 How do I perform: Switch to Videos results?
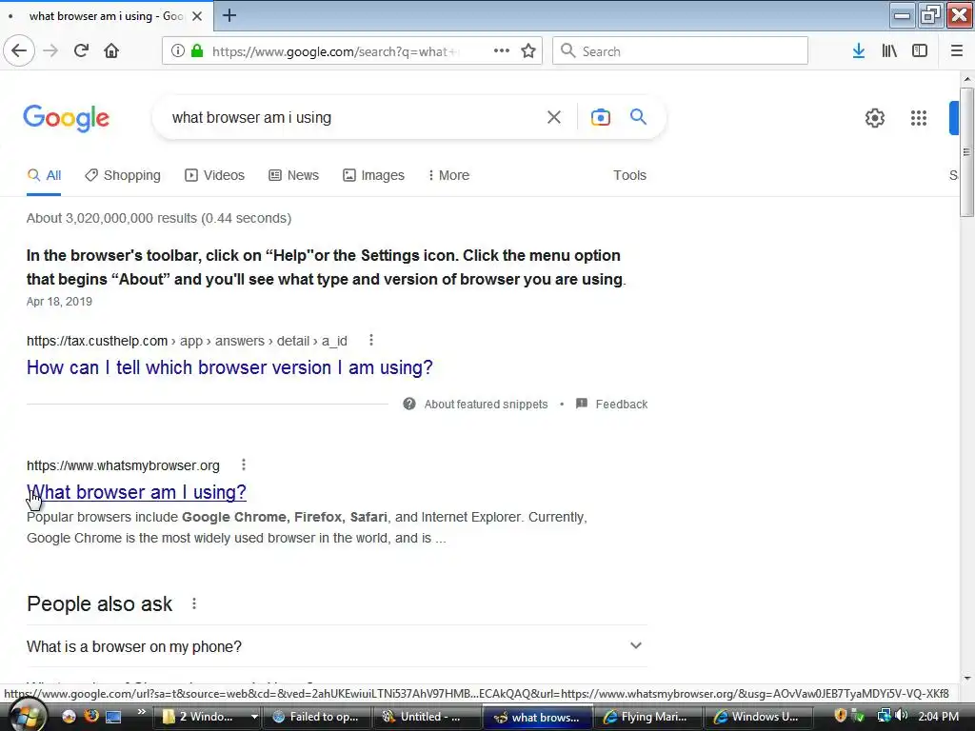point(215,175)
